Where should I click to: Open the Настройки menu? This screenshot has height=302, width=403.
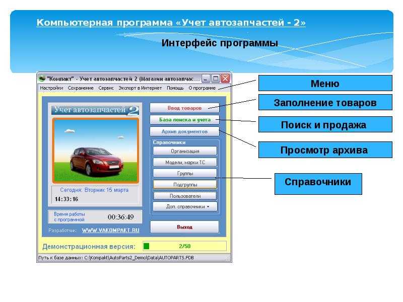[x=51, y=88]
